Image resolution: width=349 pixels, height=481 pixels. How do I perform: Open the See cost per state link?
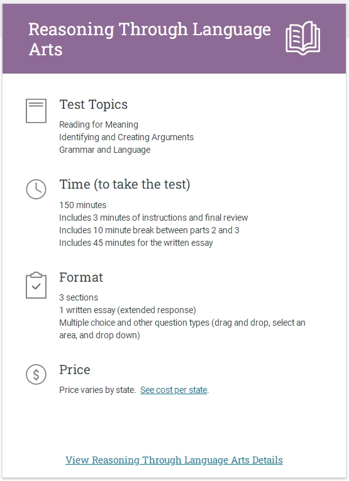pyautogui.click(x=174, y=390)
